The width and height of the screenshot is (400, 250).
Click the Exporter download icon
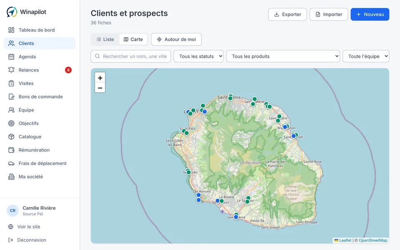[x=277, y=14]
